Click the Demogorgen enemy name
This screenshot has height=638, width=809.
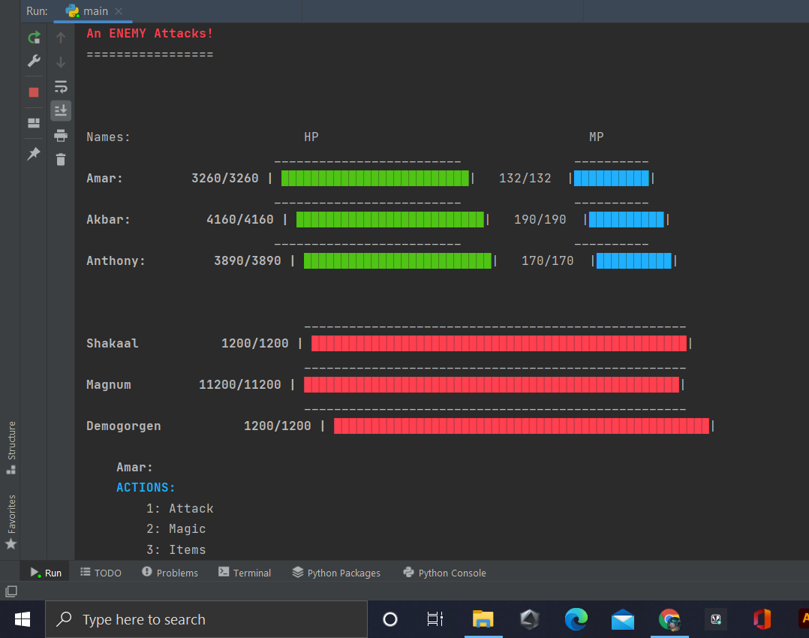pyautogui.click(x=124, y=426)
